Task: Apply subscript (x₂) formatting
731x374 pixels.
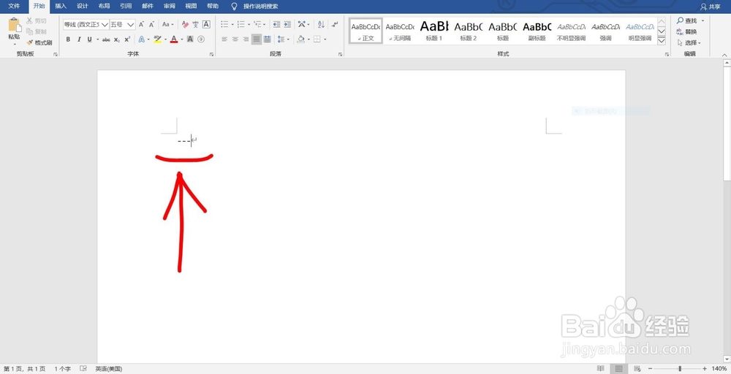Action: click(116, 39)
